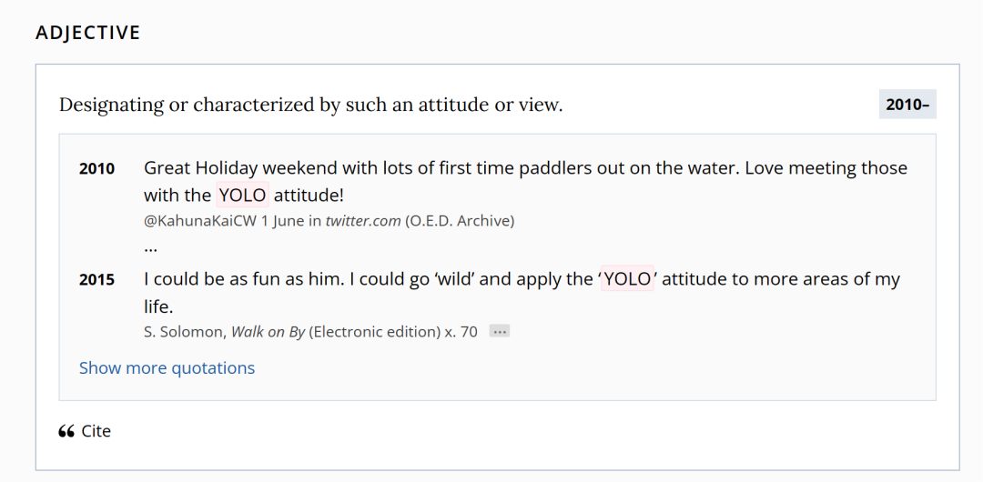Click highlighted YOLO in the 2015 quotation

628,279
